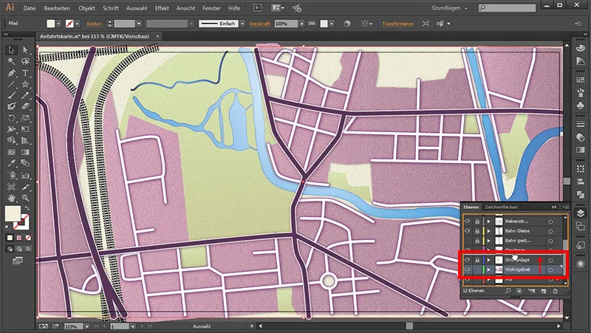Lock the Wohngebiet layer

(477, 270)
